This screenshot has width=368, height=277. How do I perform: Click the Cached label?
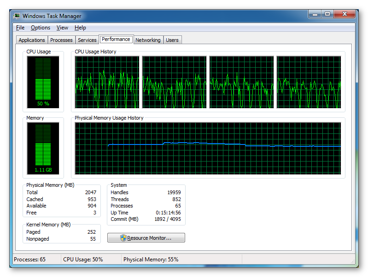click(35, 199)
